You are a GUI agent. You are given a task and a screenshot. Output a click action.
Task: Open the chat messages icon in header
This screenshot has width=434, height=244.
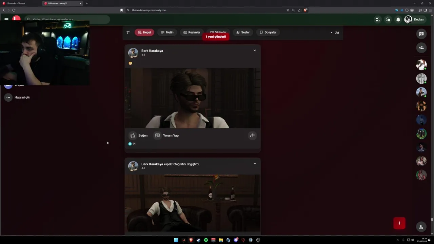tap(388, 19)
